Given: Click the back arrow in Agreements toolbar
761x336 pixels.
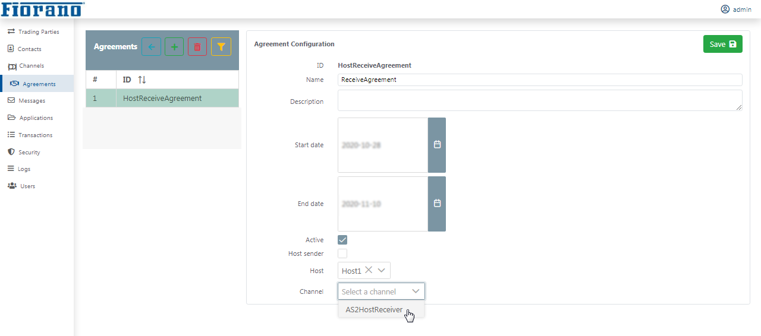Looking at the screenshot, I should 151,46.
